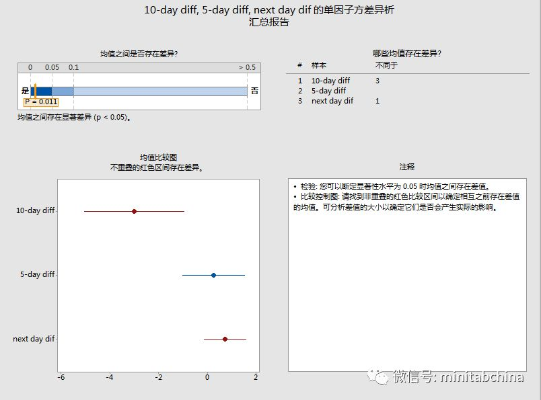Select the next day dif table row
Viewport: 541px width, 400px height.
pos(332,101)
